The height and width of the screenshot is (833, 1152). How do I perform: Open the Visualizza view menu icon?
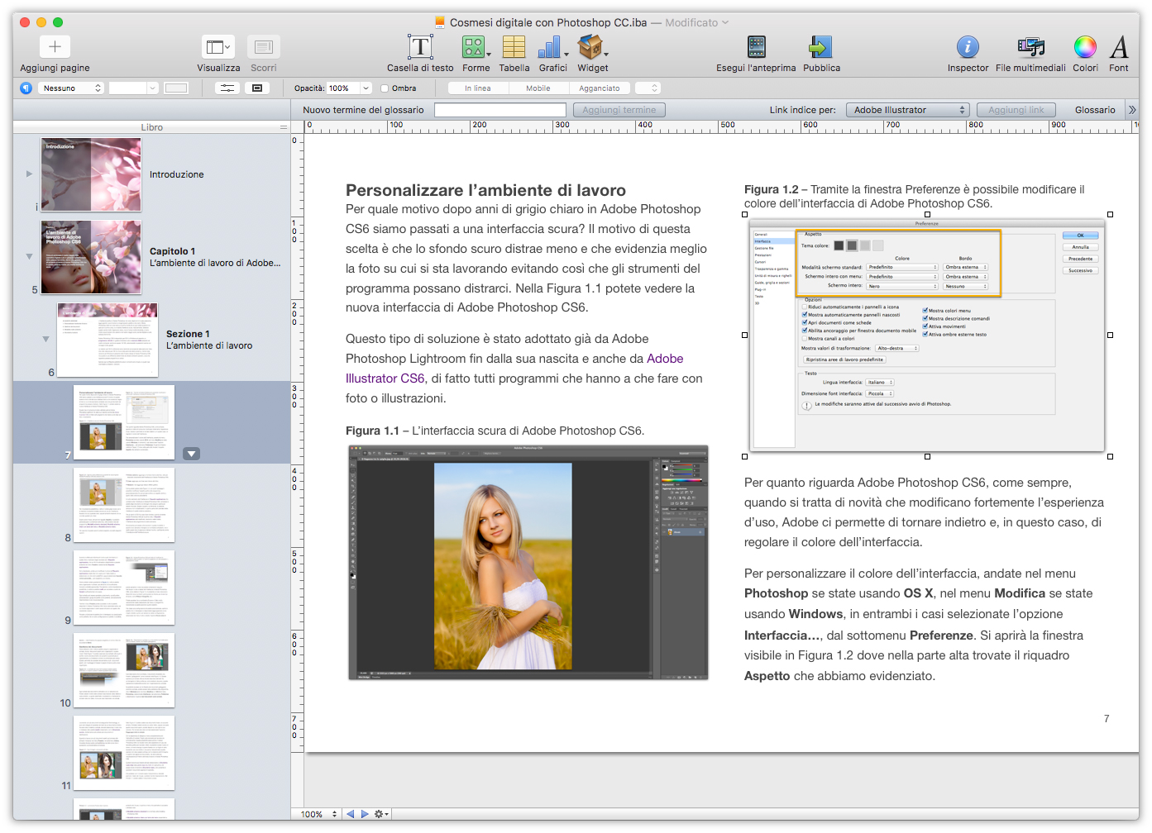click(x=218, y=47)
